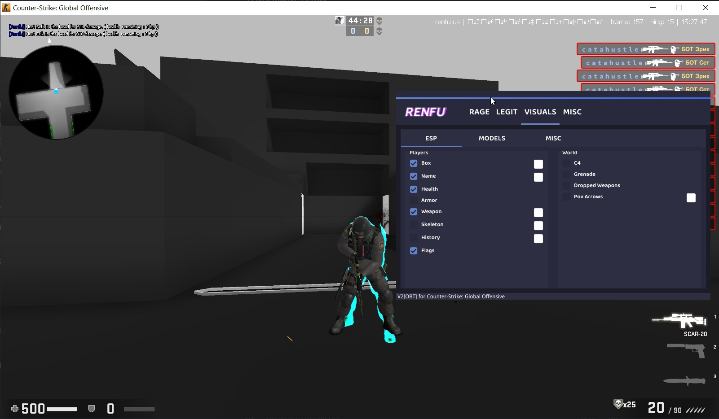This screenshot has width=719, height=419.
Task: Click the radar minimap
Action: 56,92
